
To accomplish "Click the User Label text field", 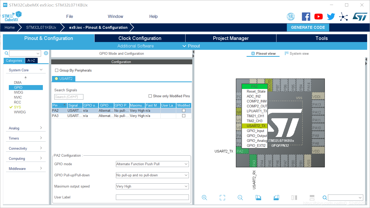I will click(x=152, y=197).
